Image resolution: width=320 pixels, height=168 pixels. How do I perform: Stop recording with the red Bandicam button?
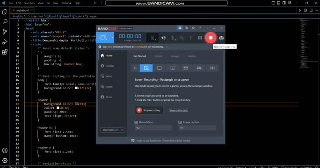click(211, 38)
